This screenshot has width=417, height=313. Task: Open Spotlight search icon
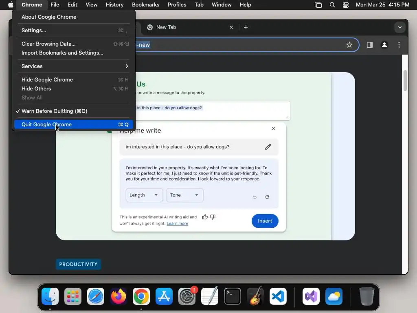click(x=332, y=5)
